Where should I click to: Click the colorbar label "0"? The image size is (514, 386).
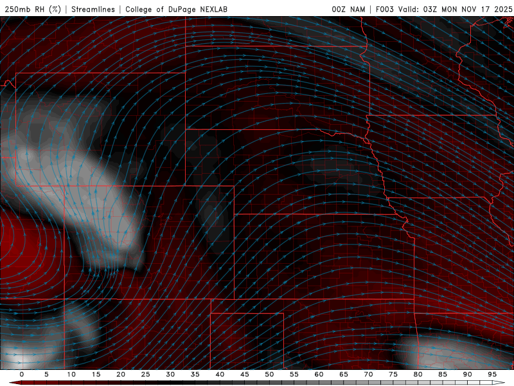coord(22,374)
